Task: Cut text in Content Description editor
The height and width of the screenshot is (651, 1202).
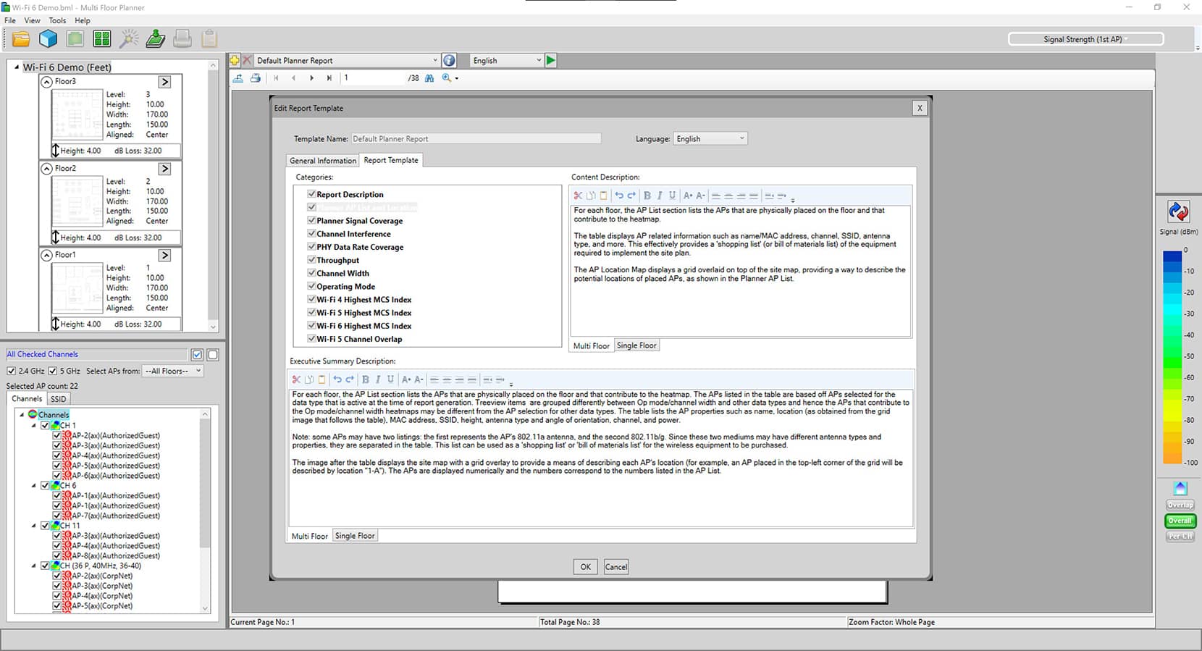Action: click(578, 196)
